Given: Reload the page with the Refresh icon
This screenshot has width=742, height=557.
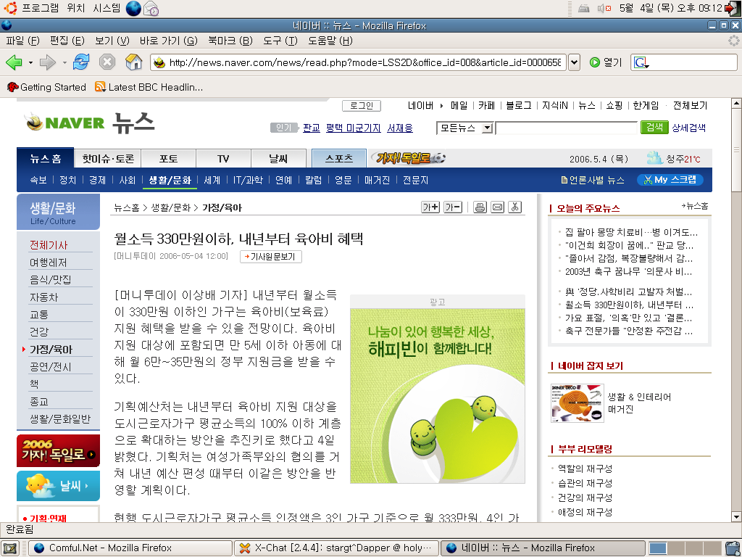Looking at the screenshot, I should pyautogui.click(x=81, y=62).
